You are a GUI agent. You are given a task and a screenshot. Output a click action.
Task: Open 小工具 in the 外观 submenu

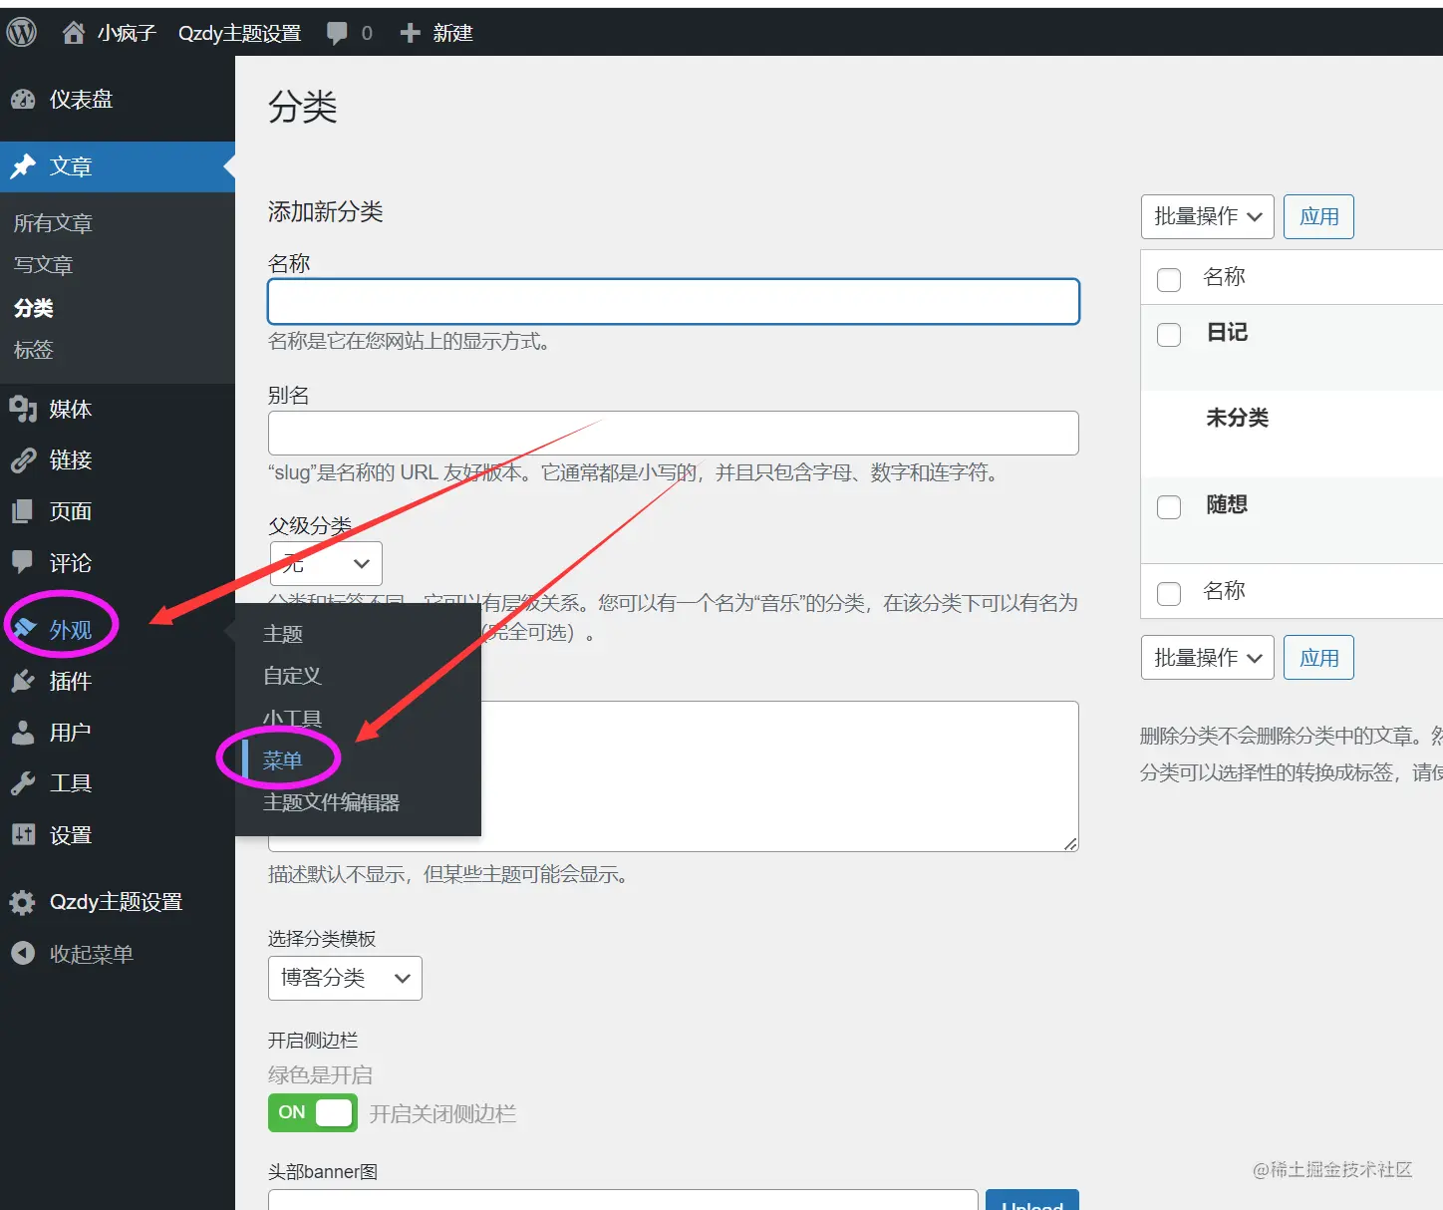coord(292,719)
